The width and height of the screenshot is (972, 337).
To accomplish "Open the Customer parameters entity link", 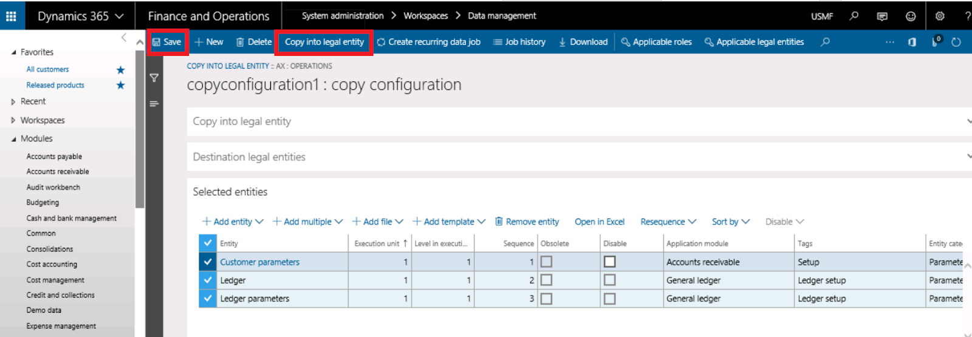I will pos(259,262).
